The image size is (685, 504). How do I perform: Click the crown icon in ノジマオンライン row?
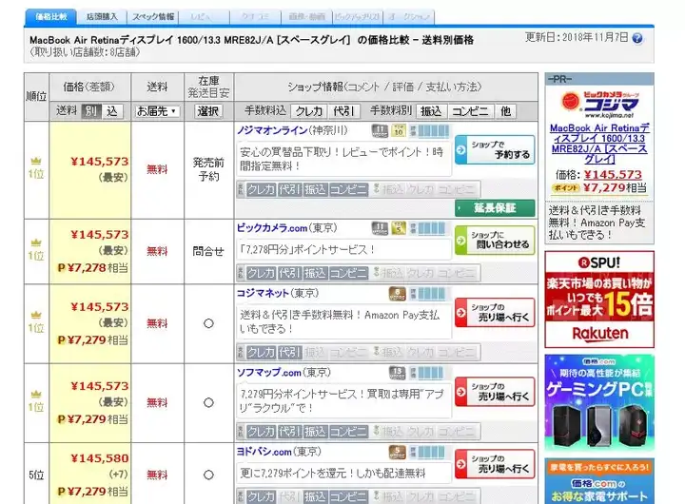(x=36, y=161)
